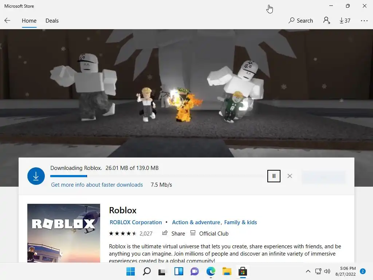Open the ROBLOX Corporation publisher link
This screenshot has height=280, width=373.
(136, 222)
